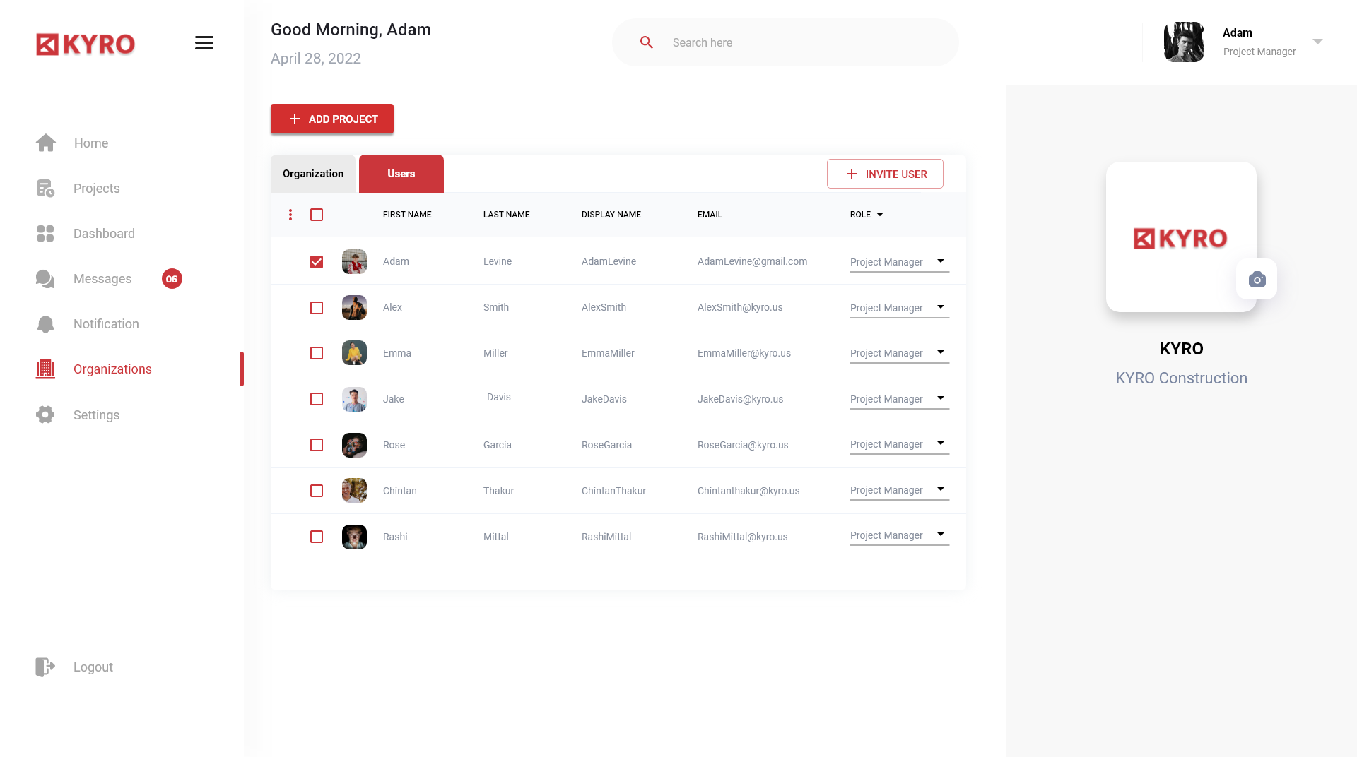Click the INVITE USER button

pyautogui.click(x=885, y=174)
